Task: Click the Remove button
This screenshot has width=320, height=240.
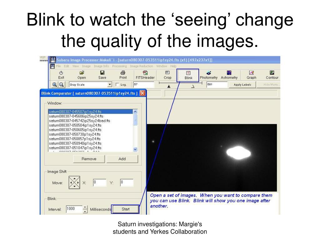Action: click(89, 159)
